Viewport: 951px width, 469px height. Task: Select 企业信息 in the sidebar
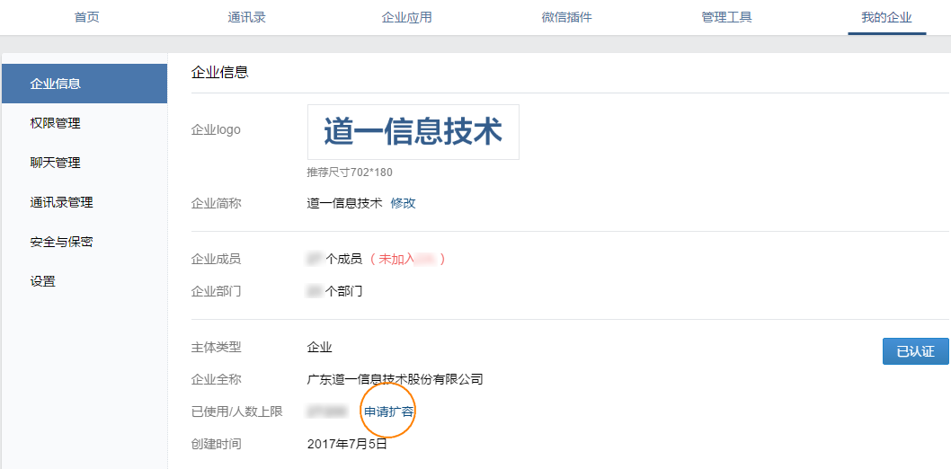pyautogui.click(x=84, y=84)
